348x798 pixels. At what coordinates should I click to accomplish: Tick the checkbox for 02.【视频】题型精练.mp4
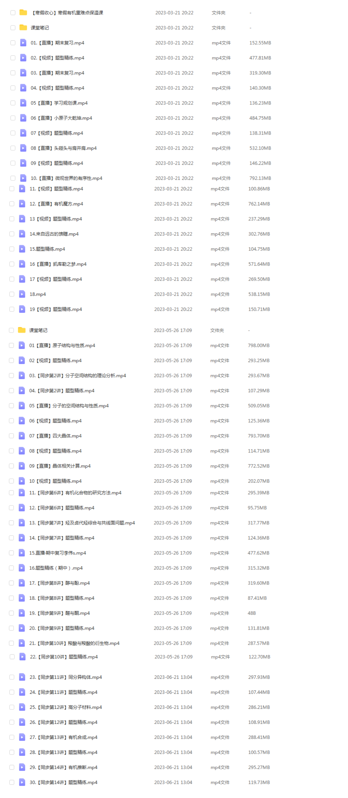pyautogui.click(x=13, y=58)
